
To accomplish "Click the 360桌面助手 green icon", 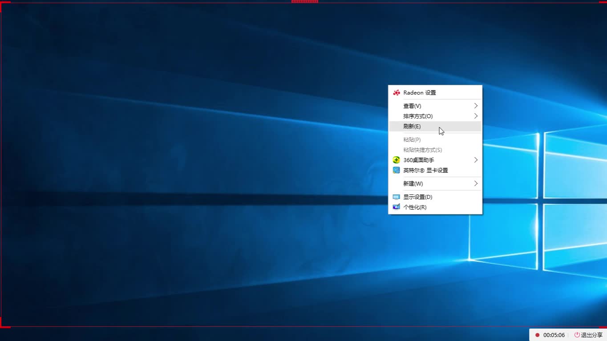I will tap(396, 160).
